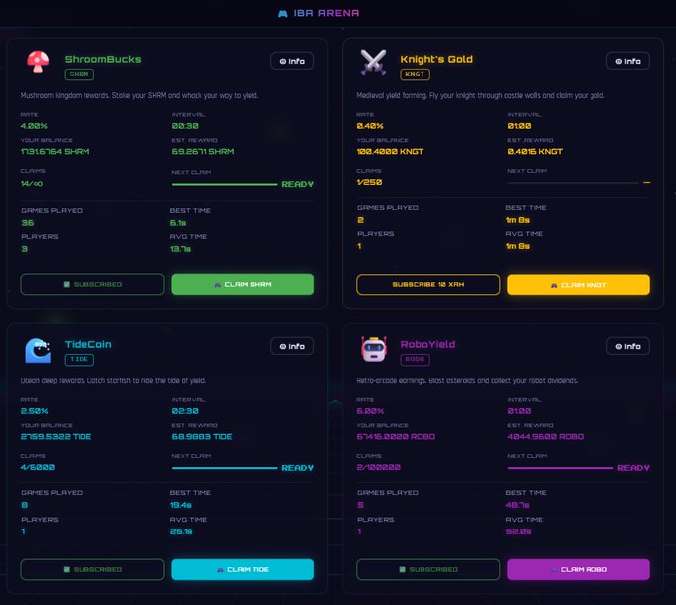Click the TideCoin READY status
This screenshot has width=676, height=605.
[x=297, y=468]
